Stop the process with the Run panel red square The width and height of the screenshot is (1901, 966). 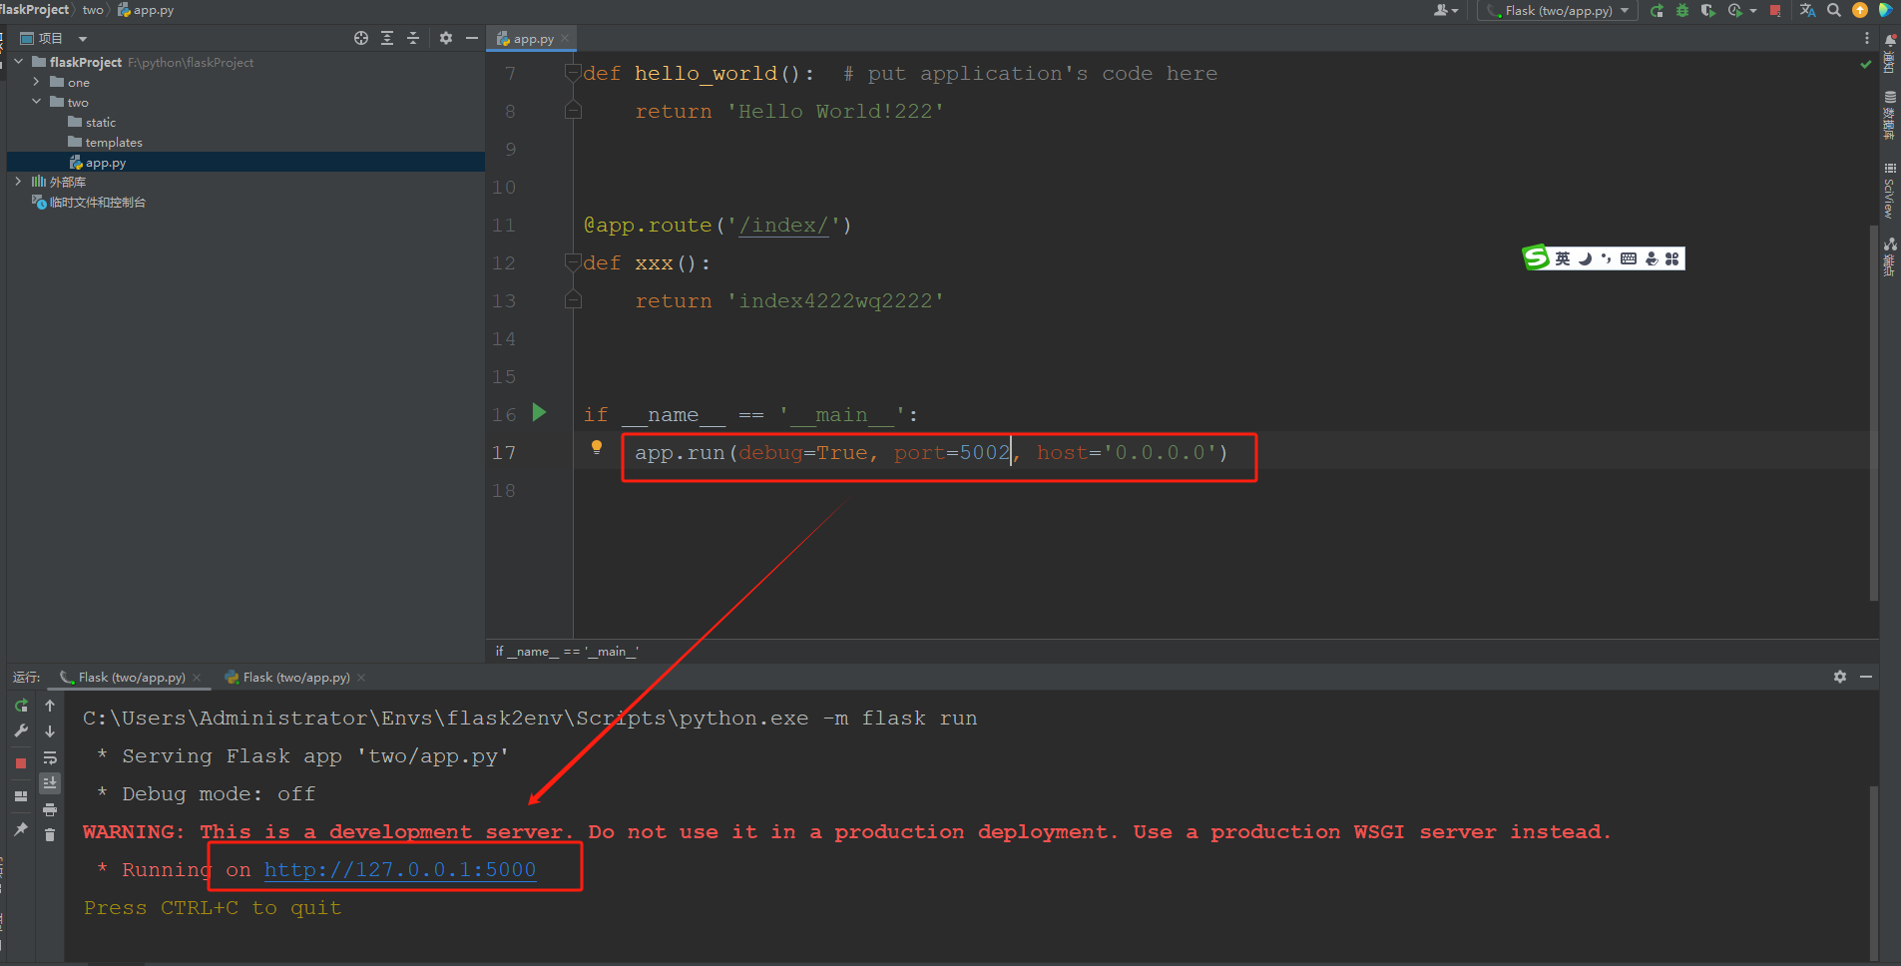coord(21,763)
